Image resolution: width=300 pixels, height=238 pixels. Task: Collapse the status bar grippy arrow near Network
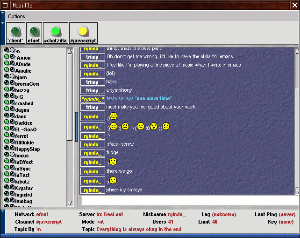point(2,211)
